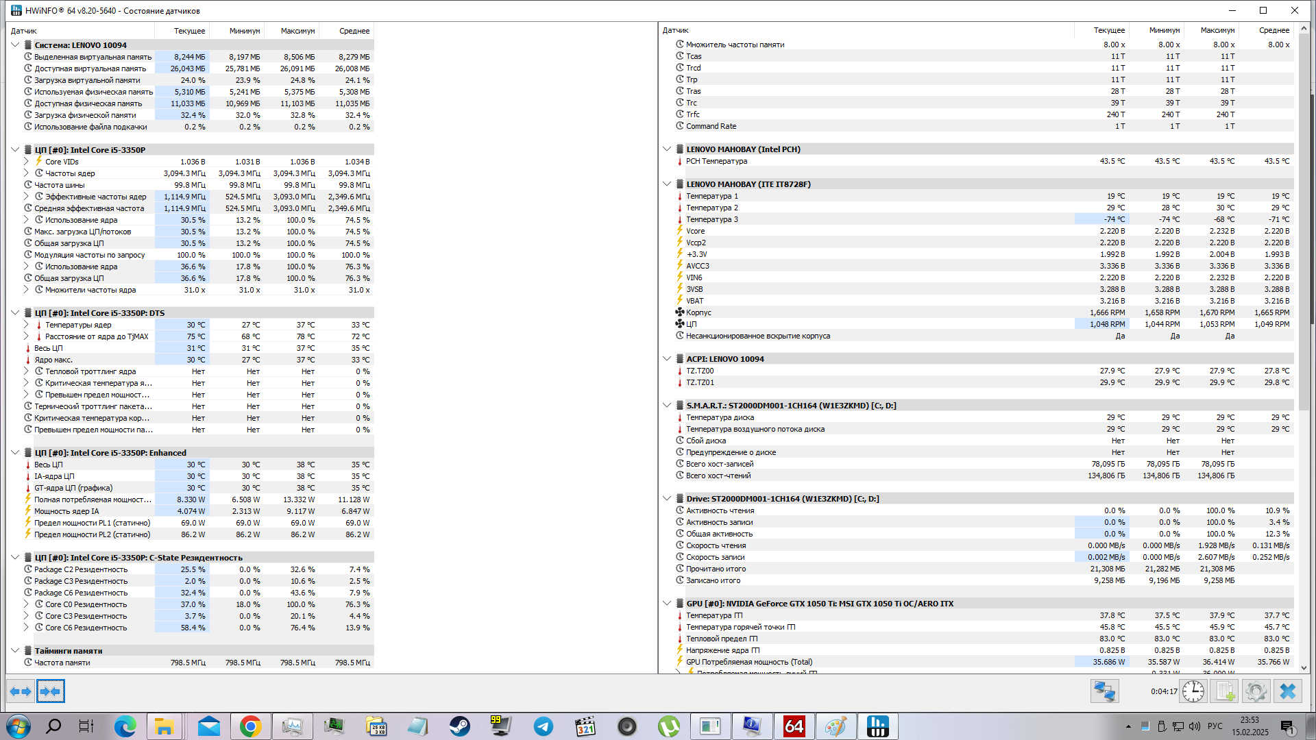
Task: Expand the Температуры ядер row
Action: (x=26, y=325)
